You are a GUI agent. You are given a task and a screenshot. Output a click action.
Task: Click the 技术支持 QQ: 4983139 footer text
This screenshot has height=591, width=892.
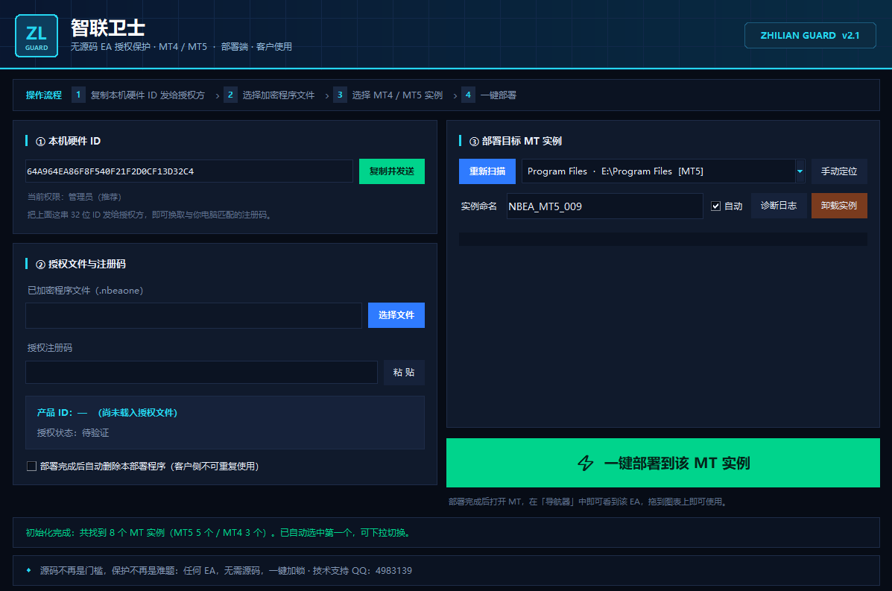pos(362,571)
